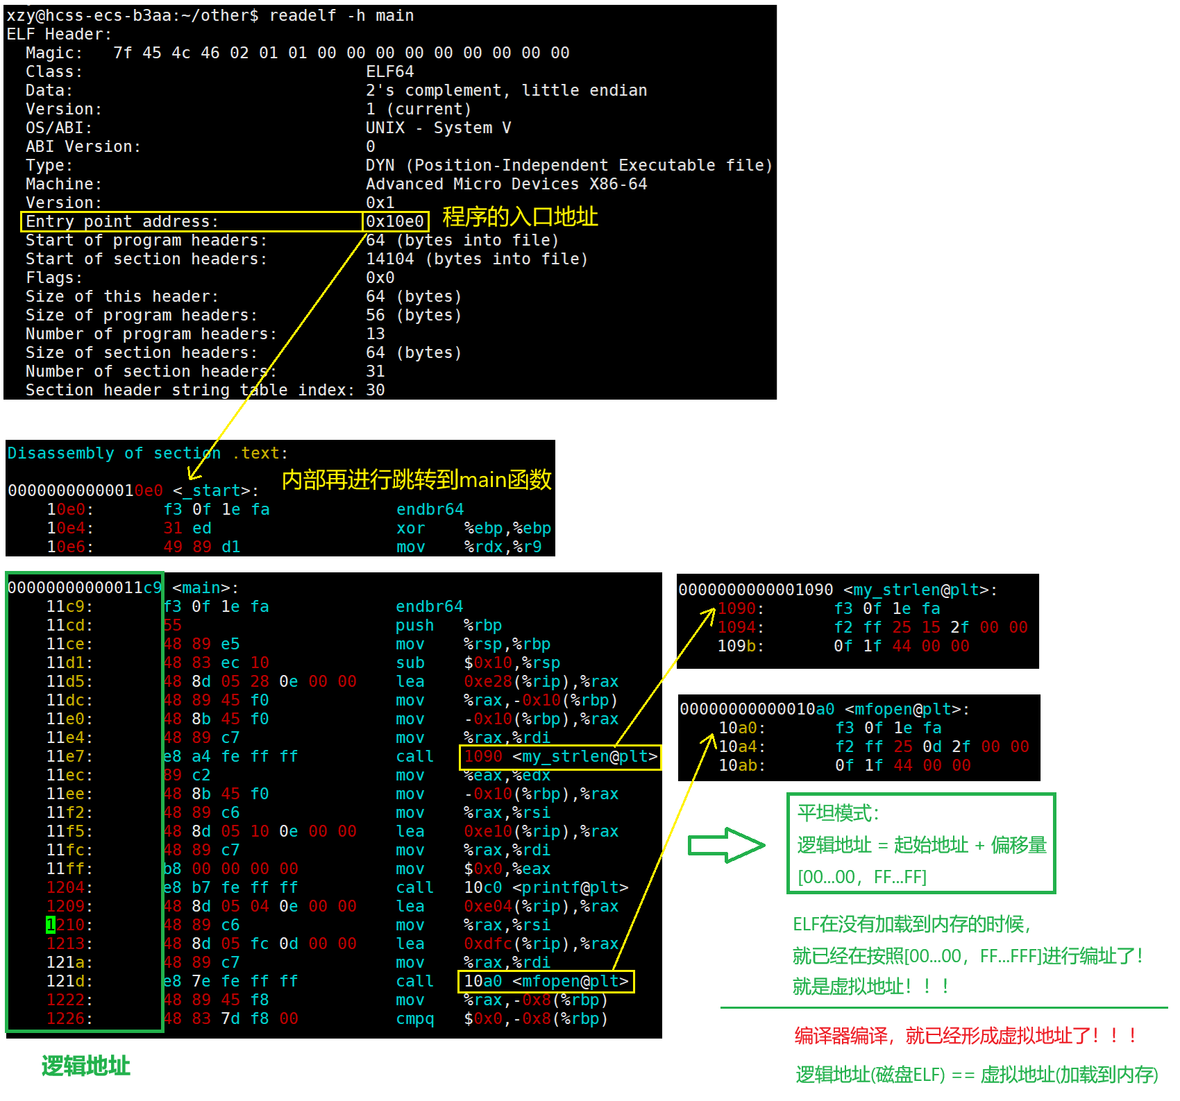
Task: Click the line '就已经在按照[00...00, FF...FFF]进行编址了!'
Action: [968, 956]
